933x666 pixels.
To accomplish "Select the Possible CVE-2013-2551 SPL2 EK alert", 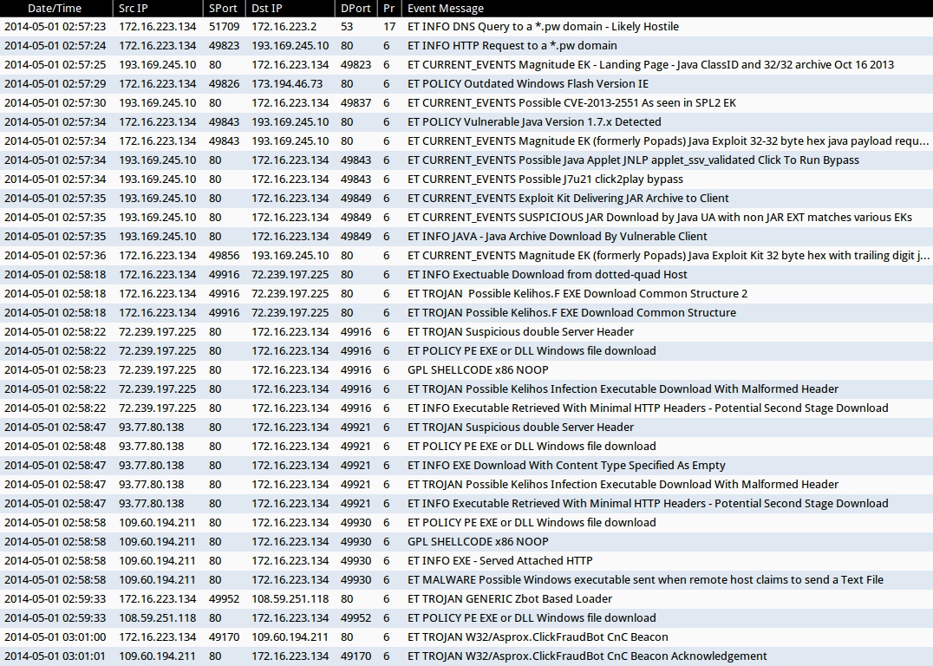I will point(571,103).
